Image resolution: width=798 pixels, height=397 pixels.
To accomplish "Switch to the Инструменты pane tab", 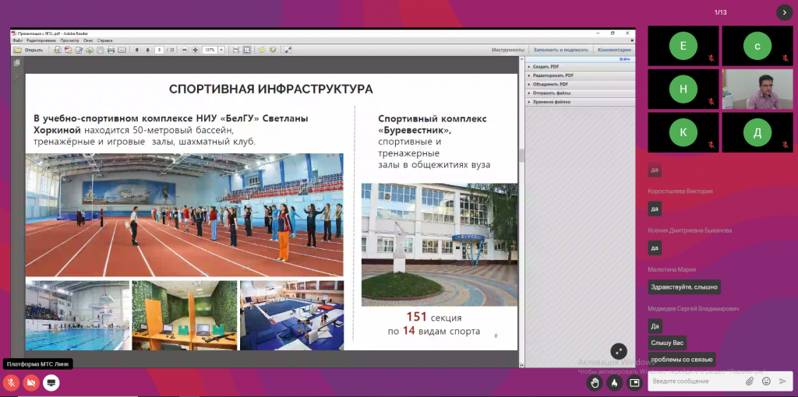I will [x=508, y=50].
